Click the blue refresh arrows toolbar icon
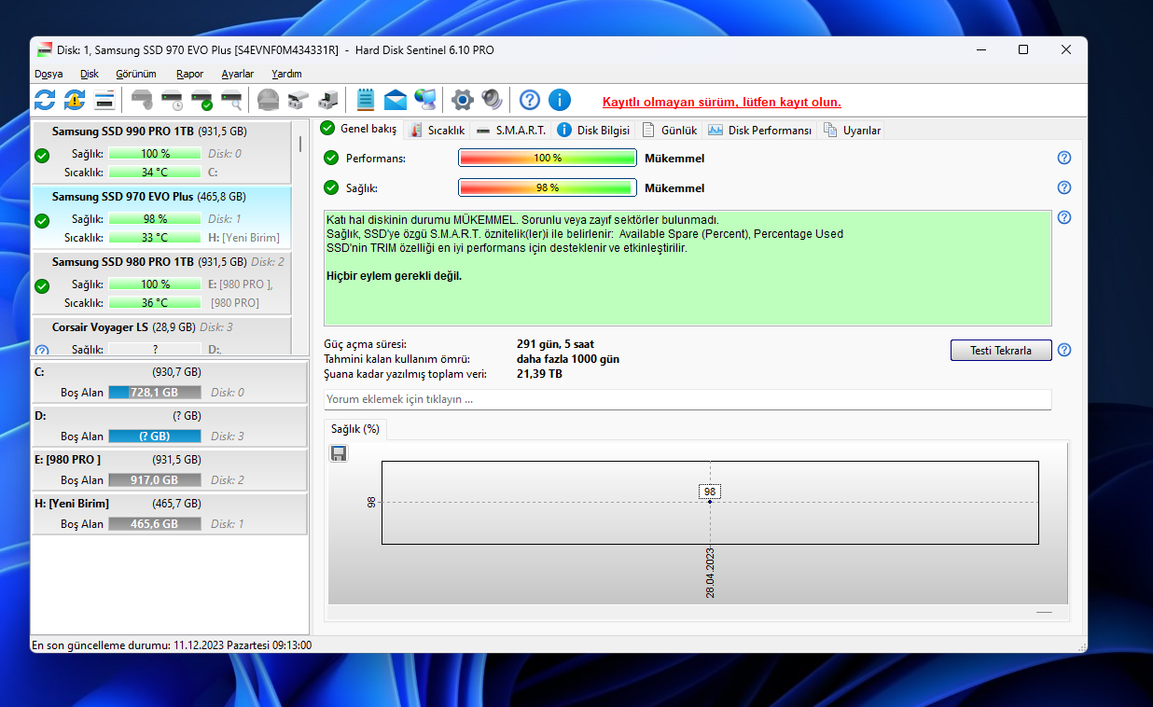 click(45, 100)
